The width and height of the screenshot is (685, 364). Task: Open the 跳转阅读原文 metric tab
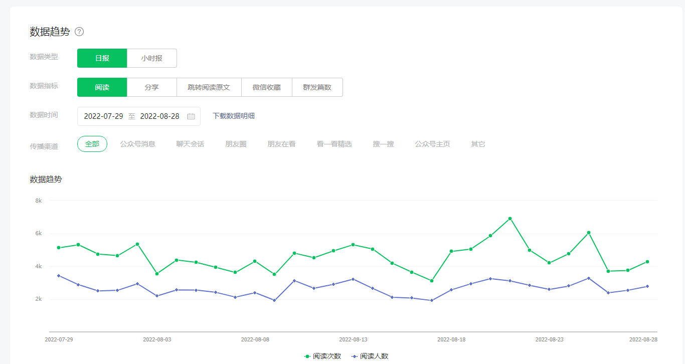tap(209, 87)
